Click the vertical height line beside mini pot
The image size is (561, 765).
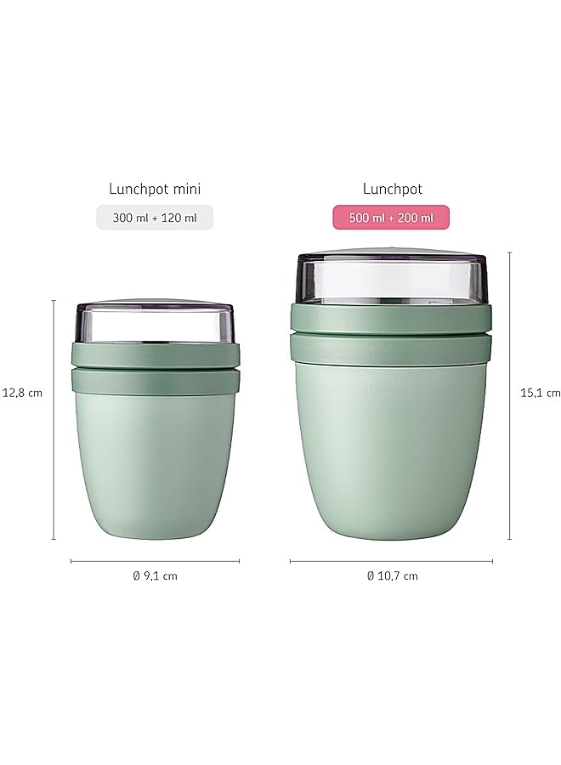(x=54, y=420)
